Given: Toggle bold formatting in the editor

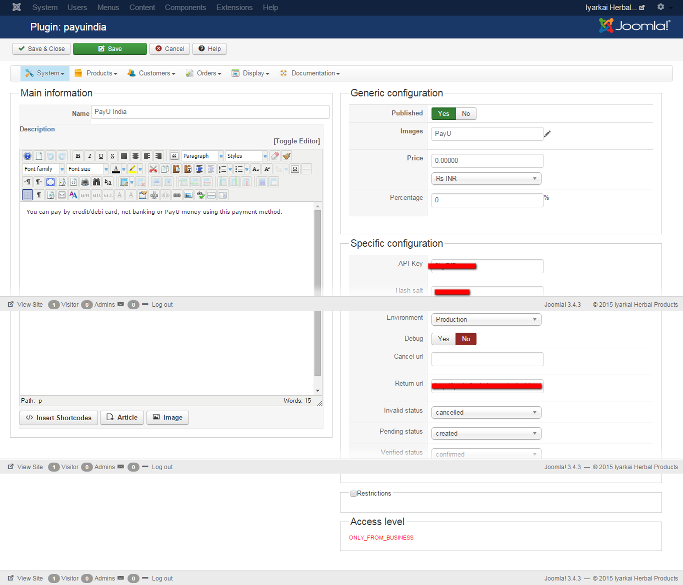Looking at the screenshot, I should pyautogui.click(x=78, y=156).
